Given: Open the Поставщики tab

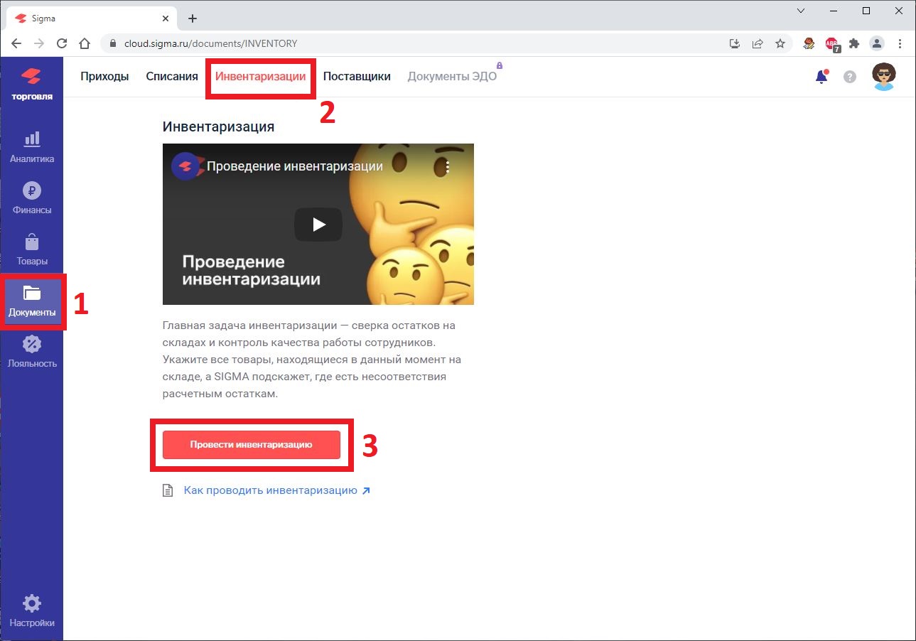Looking at the screenshot, I should (357, 76).
